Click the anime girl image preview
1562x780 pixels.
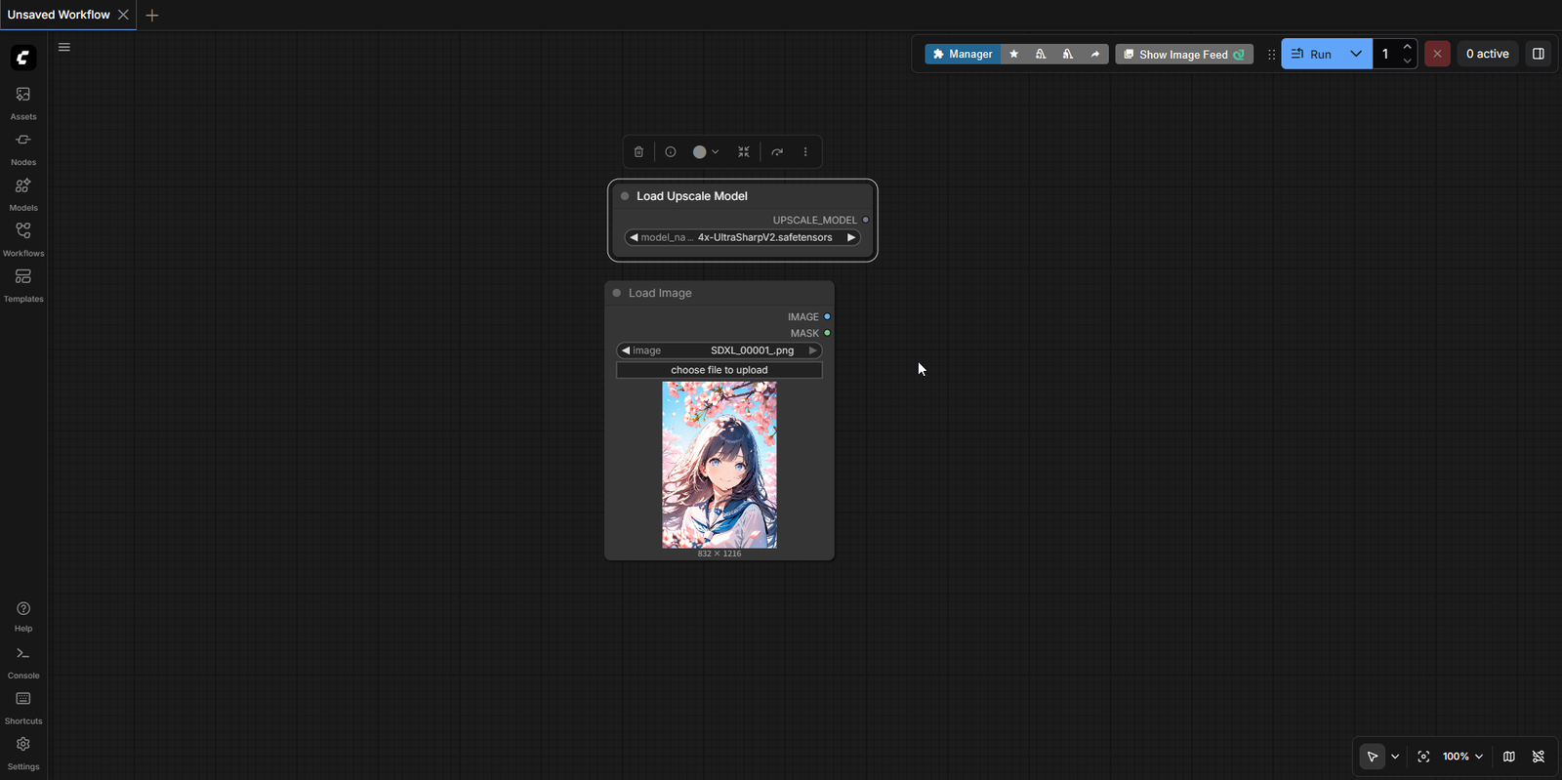(719, 465)
